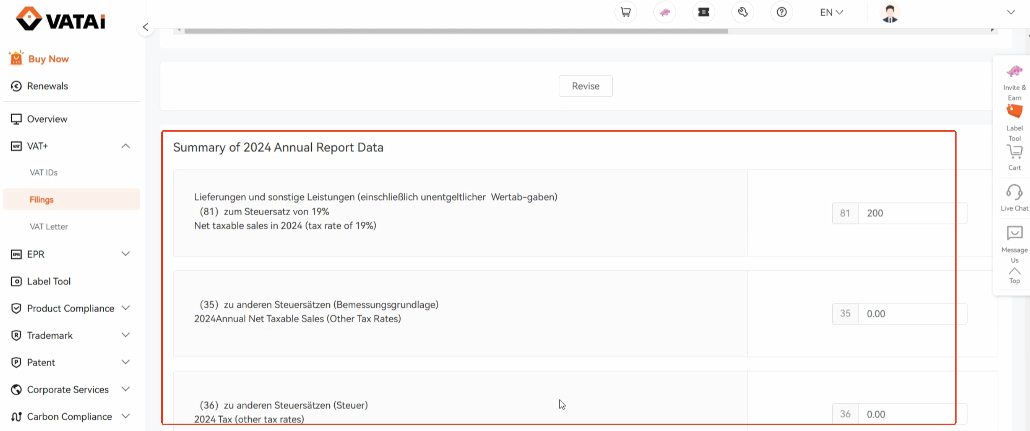
Task: Click the Buy Now shopping bag icon
Action: (16, 58)
